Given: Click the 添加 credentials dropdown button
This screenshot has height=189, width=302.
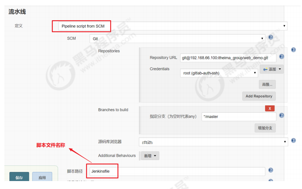Looking at the screenshot, I should pyautogui.click(x=272, y=69).
